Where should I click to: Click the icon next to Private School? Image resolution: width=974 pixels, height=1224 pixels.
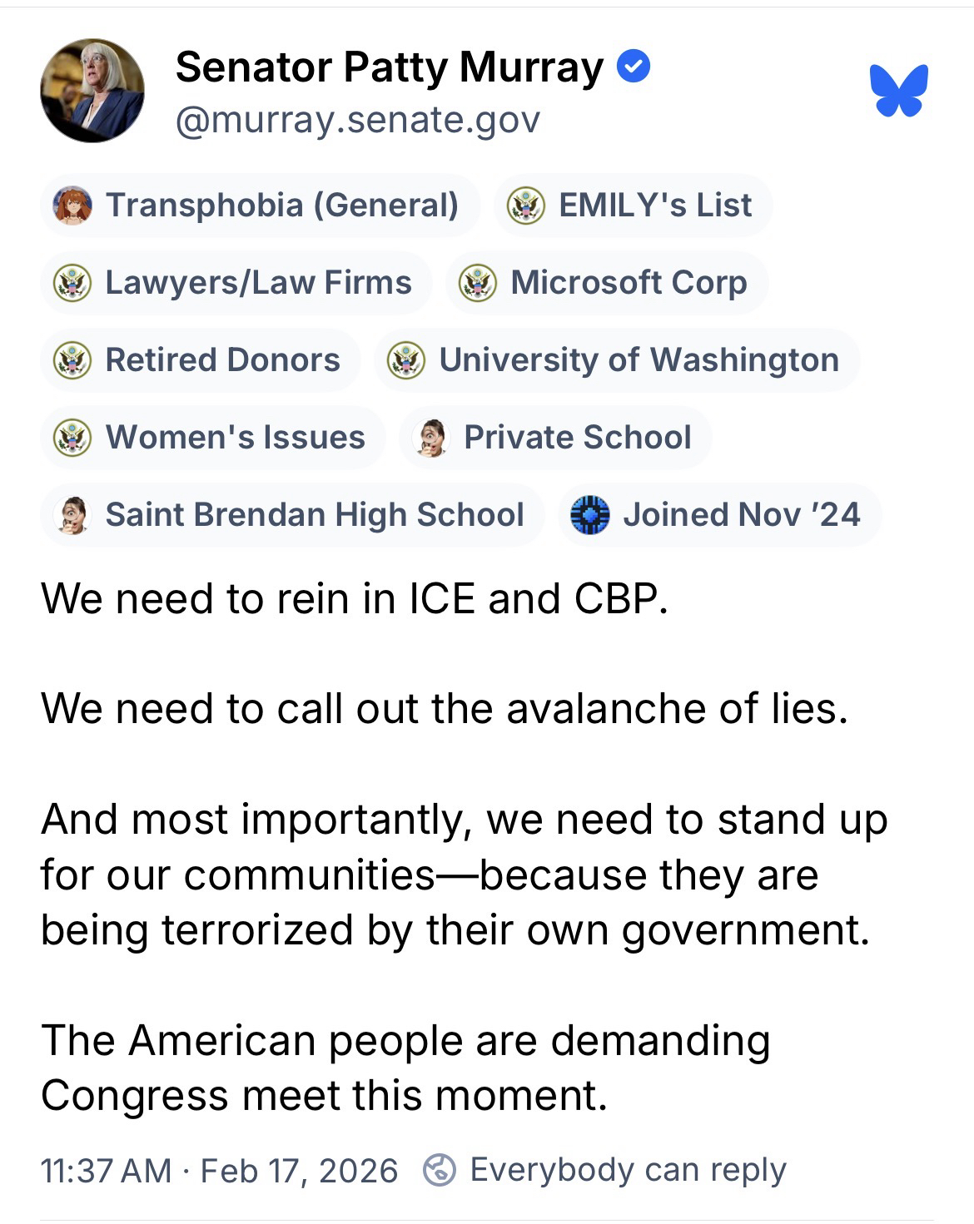[x=431, y=438]
